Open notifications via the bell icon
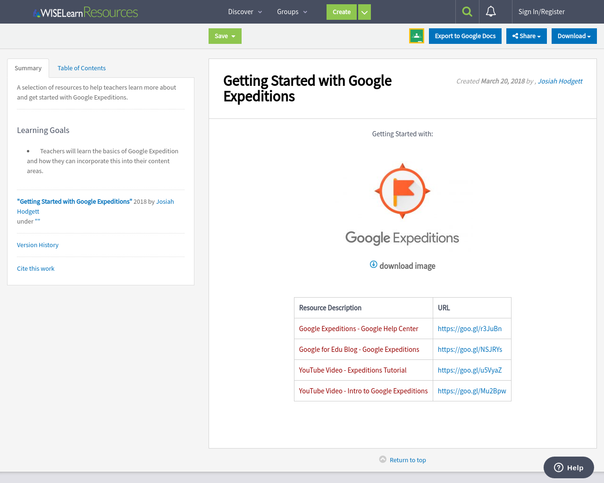The image size is (604, 483). [491, 11]
